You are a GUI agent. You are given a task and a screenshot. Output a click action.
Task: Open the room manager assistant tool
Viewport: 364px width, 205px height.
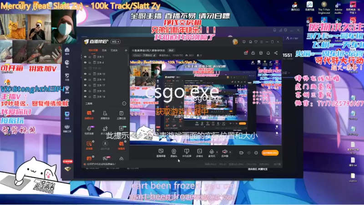point(105,115)
